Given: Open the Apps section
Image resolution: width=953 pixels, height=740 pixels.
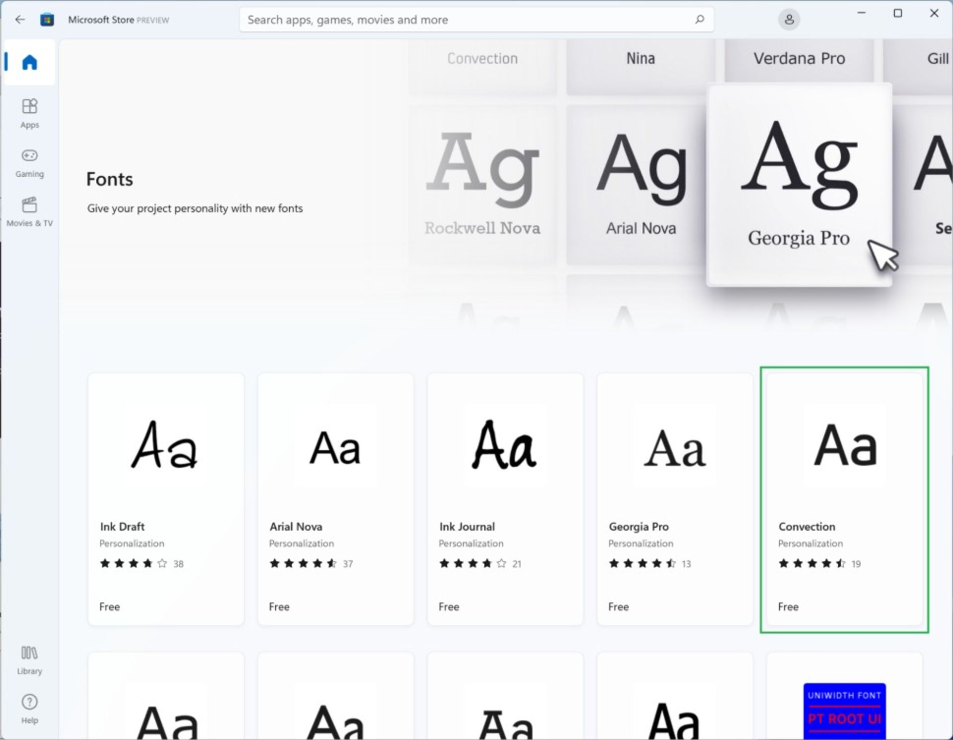Looking at the screenshot, I should (29, 113).
